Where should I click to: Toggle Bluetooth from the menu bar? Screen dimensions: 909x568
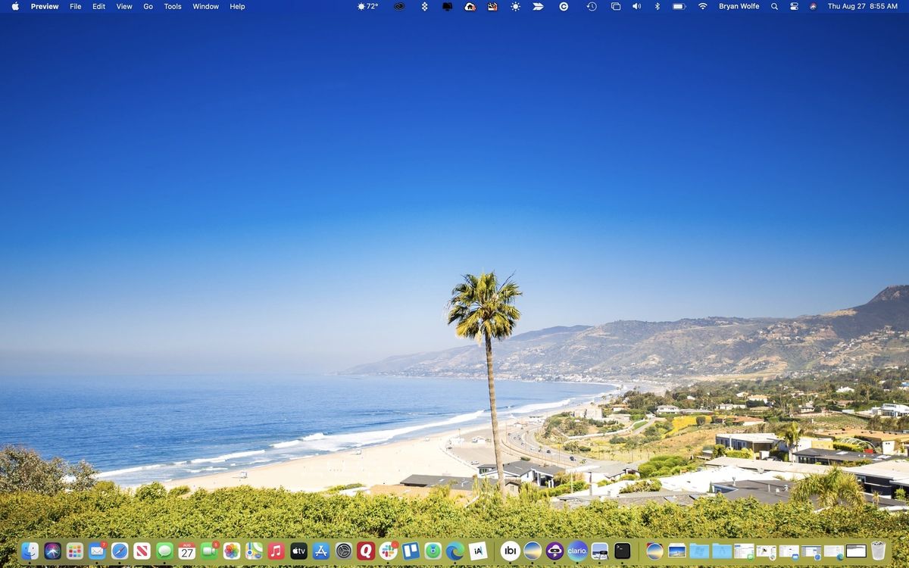(x=656, y=6)
